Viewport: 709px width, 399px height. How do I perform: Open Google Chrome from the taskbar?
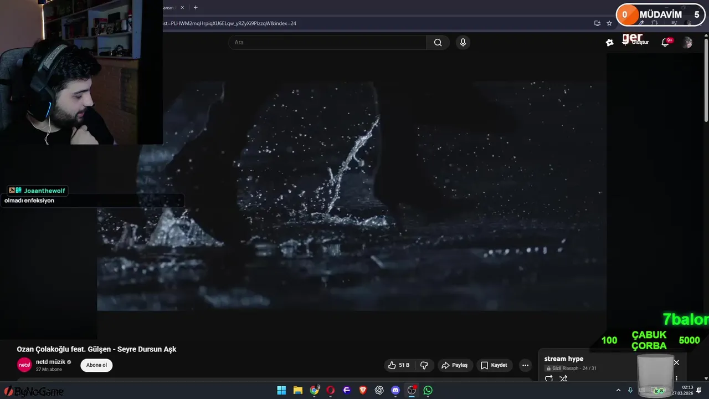pyautogui.click(x=314, y=390)
